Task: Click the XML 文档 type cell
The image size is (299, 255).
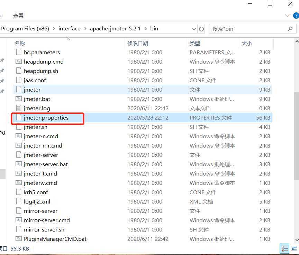Action: tap(201, 201)
